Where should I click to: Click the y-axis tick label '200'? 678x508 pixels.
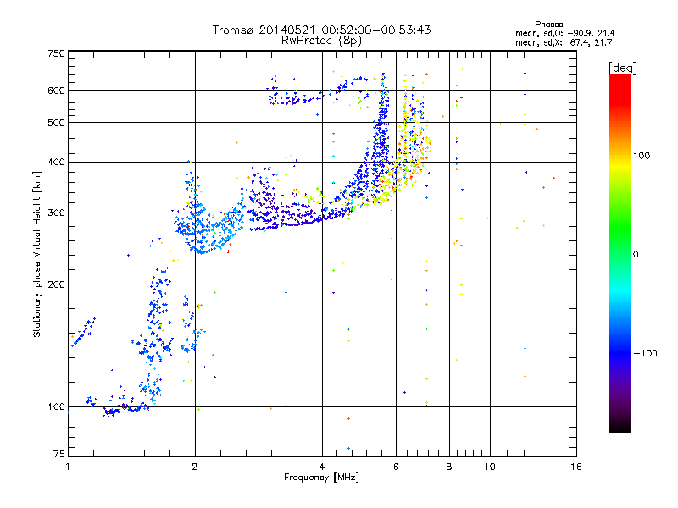tap(56, 284)
